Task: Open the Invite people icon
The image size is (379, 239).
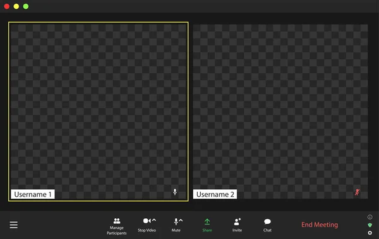Action: click(x=238, y=221)
